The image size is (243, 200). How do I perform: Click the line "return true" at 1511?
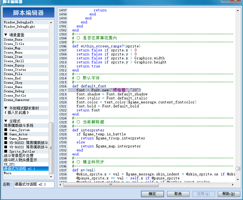click(x=88, y=66)
